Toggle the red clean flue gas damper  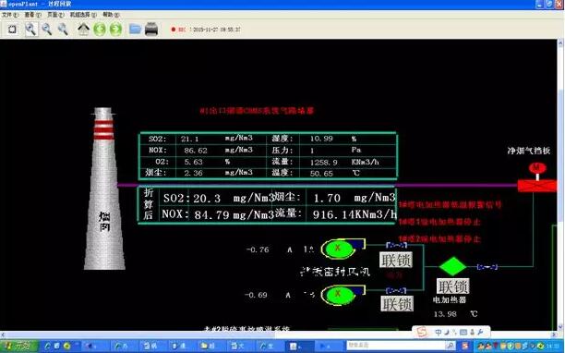point(537,186)
